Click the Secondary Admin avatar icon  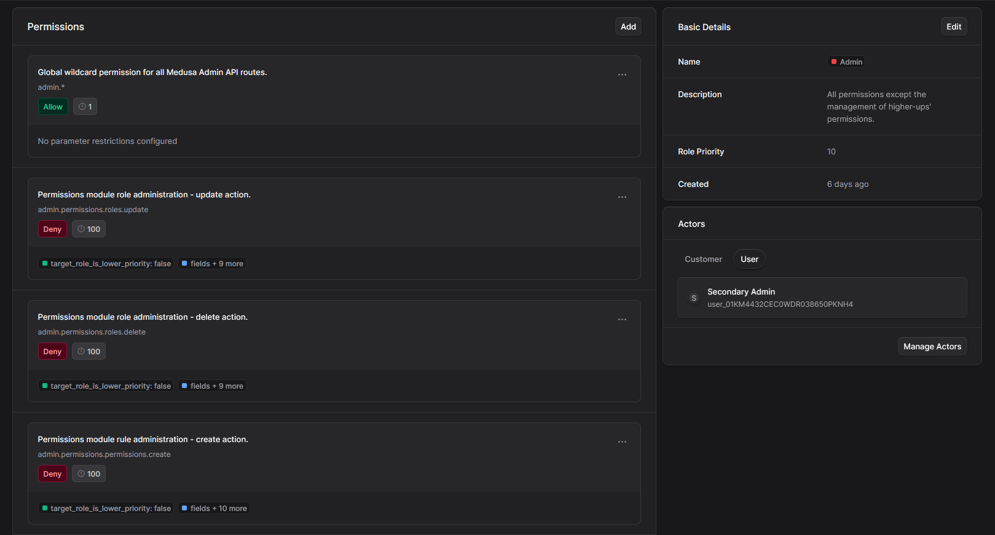click(x=694, y=298)
